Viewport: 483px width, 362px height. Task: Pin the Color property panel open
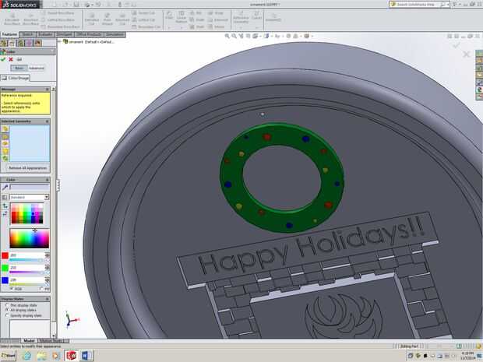[19, 59]
